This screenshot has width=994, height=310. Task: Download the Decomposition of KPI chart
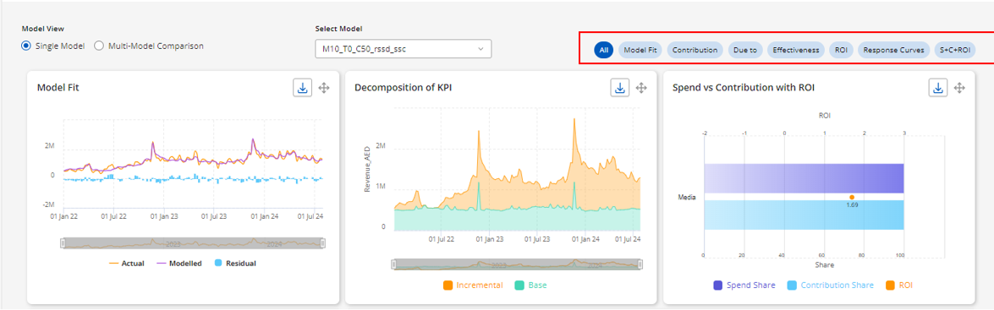coord(620,88)
